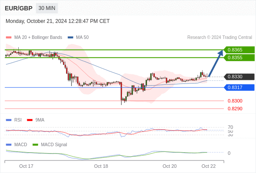Viewport: 256px width, 173px height.
Task: Click the 0.8300 red support value
Action: pyautogui.click(x=235, y=101)
